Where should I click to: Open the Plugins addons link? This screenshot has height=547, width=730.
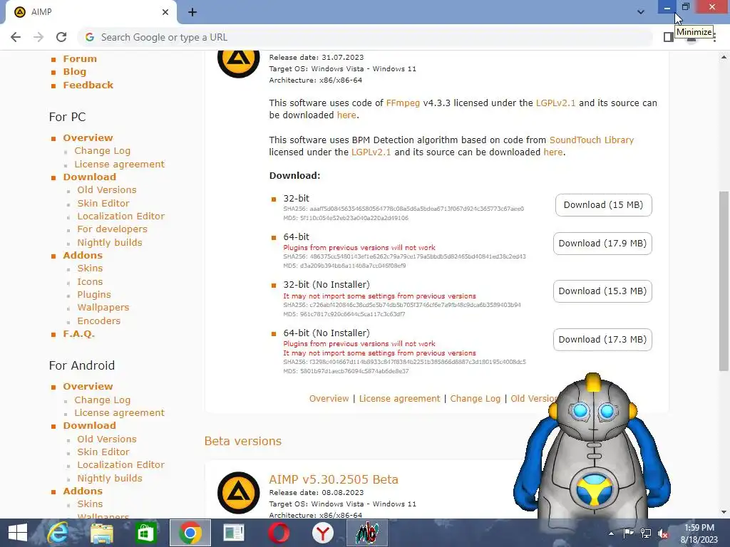click(x=94, y=294)
